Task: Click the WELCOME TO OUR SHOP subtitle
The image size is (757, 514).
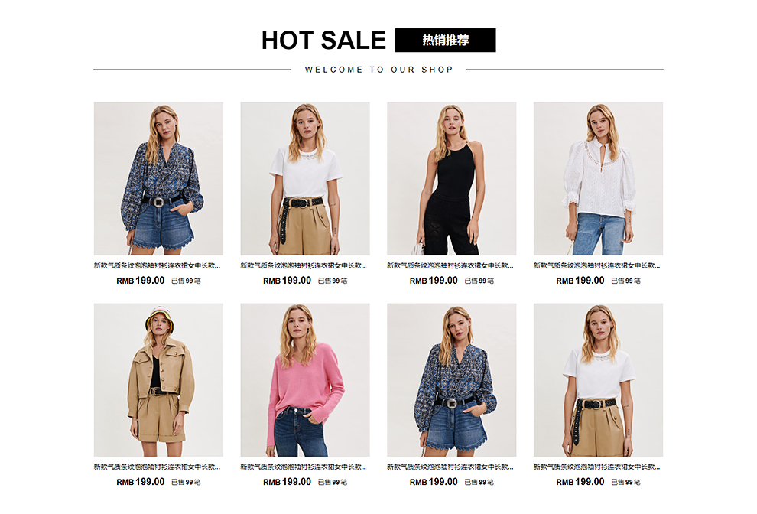Action: pyautogui.click(x=379, y=70)
